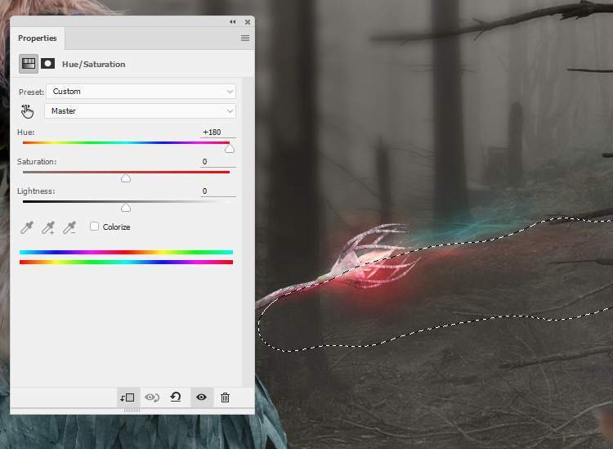Delete this adjustment layer with trash icon
Image resolution: width=613 pixels, height=449 pixels.
[226, 397]
